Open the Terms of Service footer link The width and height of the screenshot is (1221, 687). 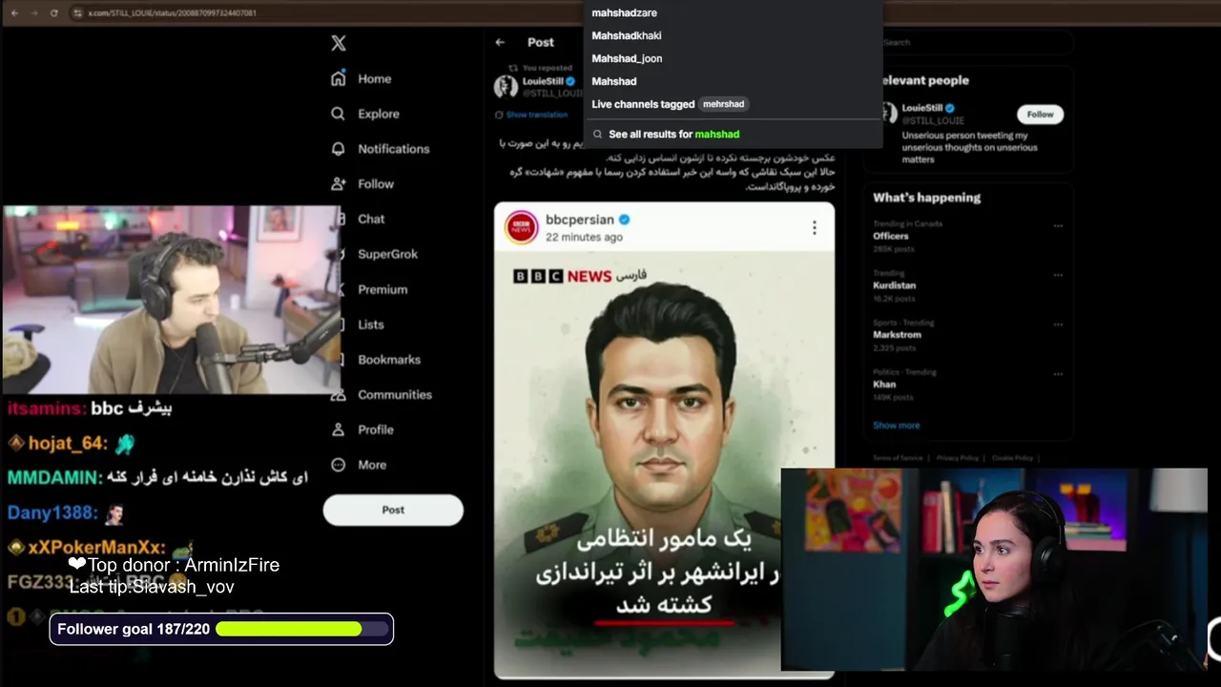[897, 458]
